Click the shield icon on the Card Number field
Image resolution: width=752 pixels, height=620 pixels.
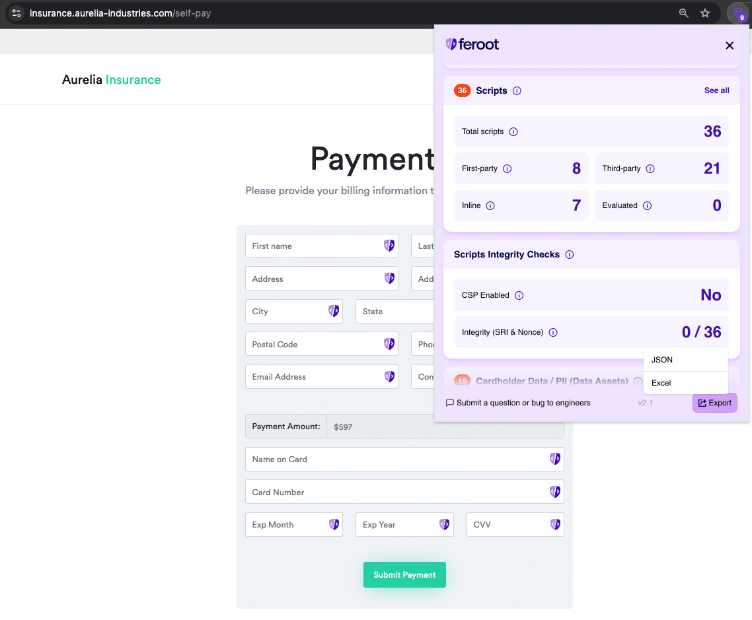point(554,491)
